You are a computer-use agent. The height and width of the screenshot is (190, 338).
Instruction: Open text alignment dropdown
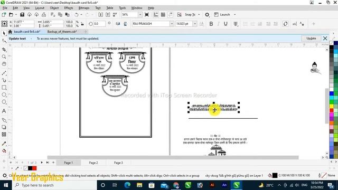pos(236,24)
